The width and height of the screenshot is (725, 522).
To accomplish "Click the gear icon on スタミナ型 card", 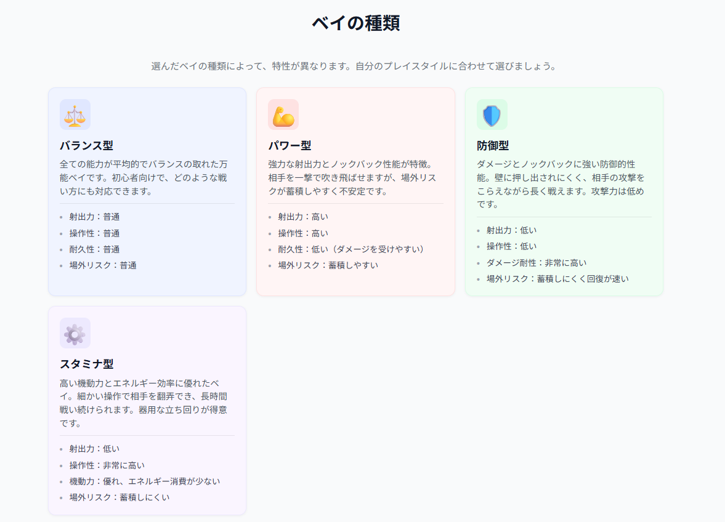I will pos(74,332).
